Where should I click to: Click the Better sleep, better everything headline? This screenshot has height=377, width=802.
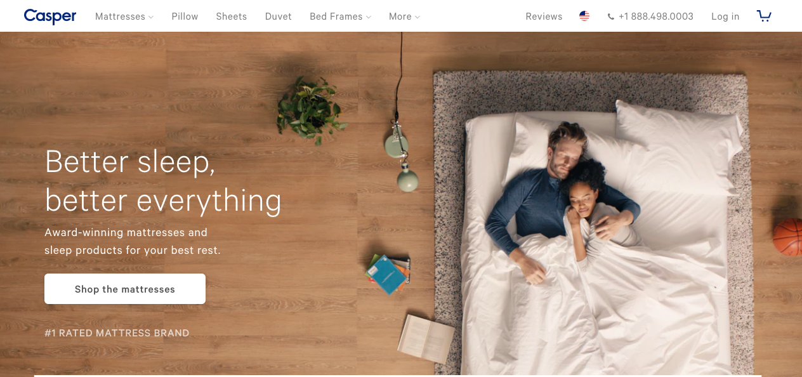coord(163,181)
